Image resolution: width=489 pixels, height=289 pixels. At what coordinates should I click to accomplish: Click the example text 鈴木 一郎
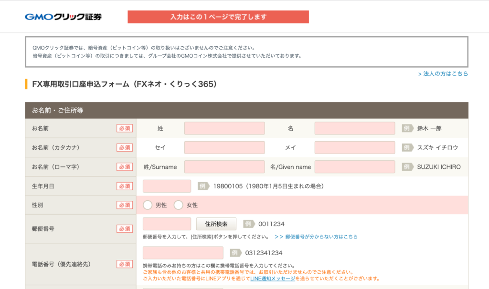click(x=429, y=128)
